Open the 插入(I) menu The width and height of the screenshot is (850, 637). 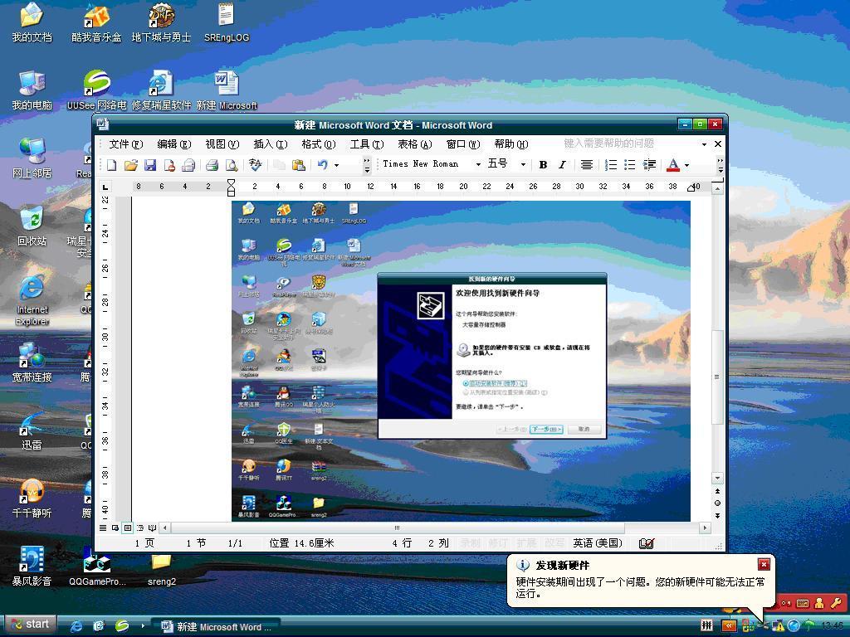(270, 144)
